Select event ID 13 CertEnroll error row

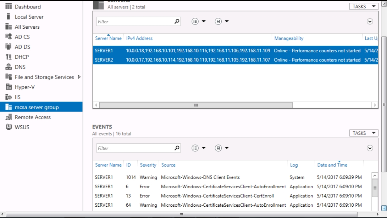232,196
